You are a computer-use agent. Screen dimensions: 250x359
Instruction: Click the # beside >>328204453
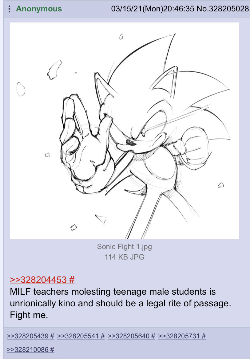point(72,280)
